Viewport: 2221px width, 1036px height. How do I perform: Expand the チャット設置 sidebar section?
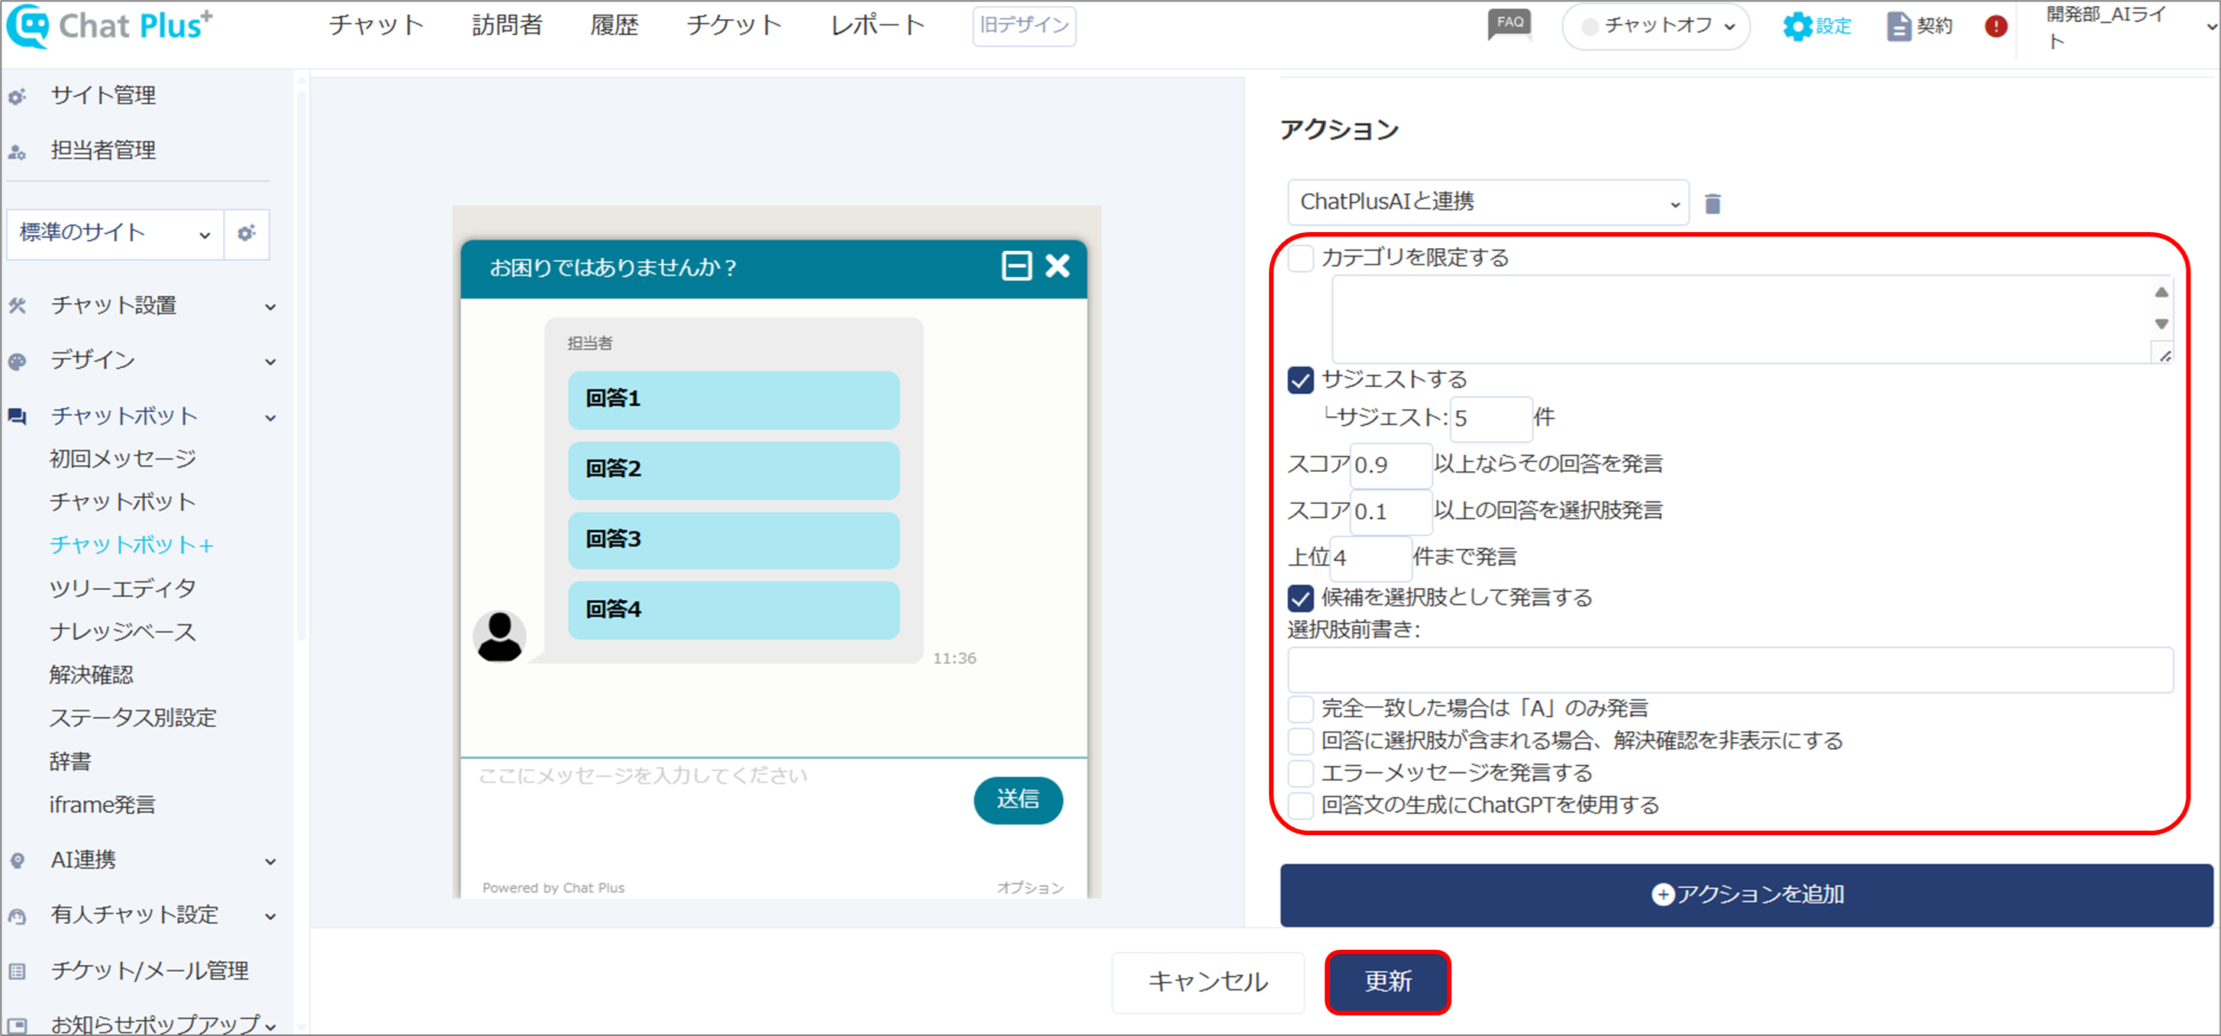click(x=270, y=307)
